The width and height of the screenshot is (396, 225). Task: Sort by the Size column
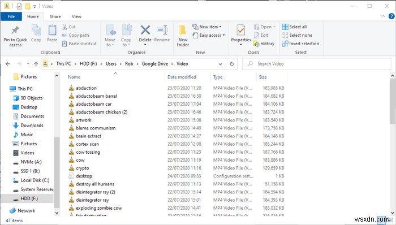click(262, 77)
